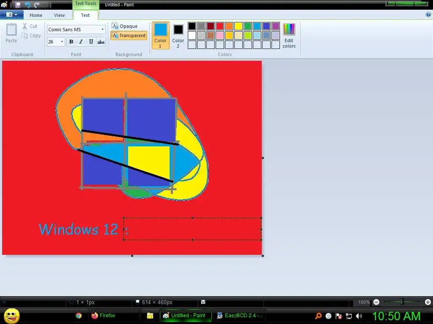Image resolution: width=433 pixels, height=324 pixels.
Task: Click the canvas bottom-right resize handle
Action: click(x=263, y=256)
